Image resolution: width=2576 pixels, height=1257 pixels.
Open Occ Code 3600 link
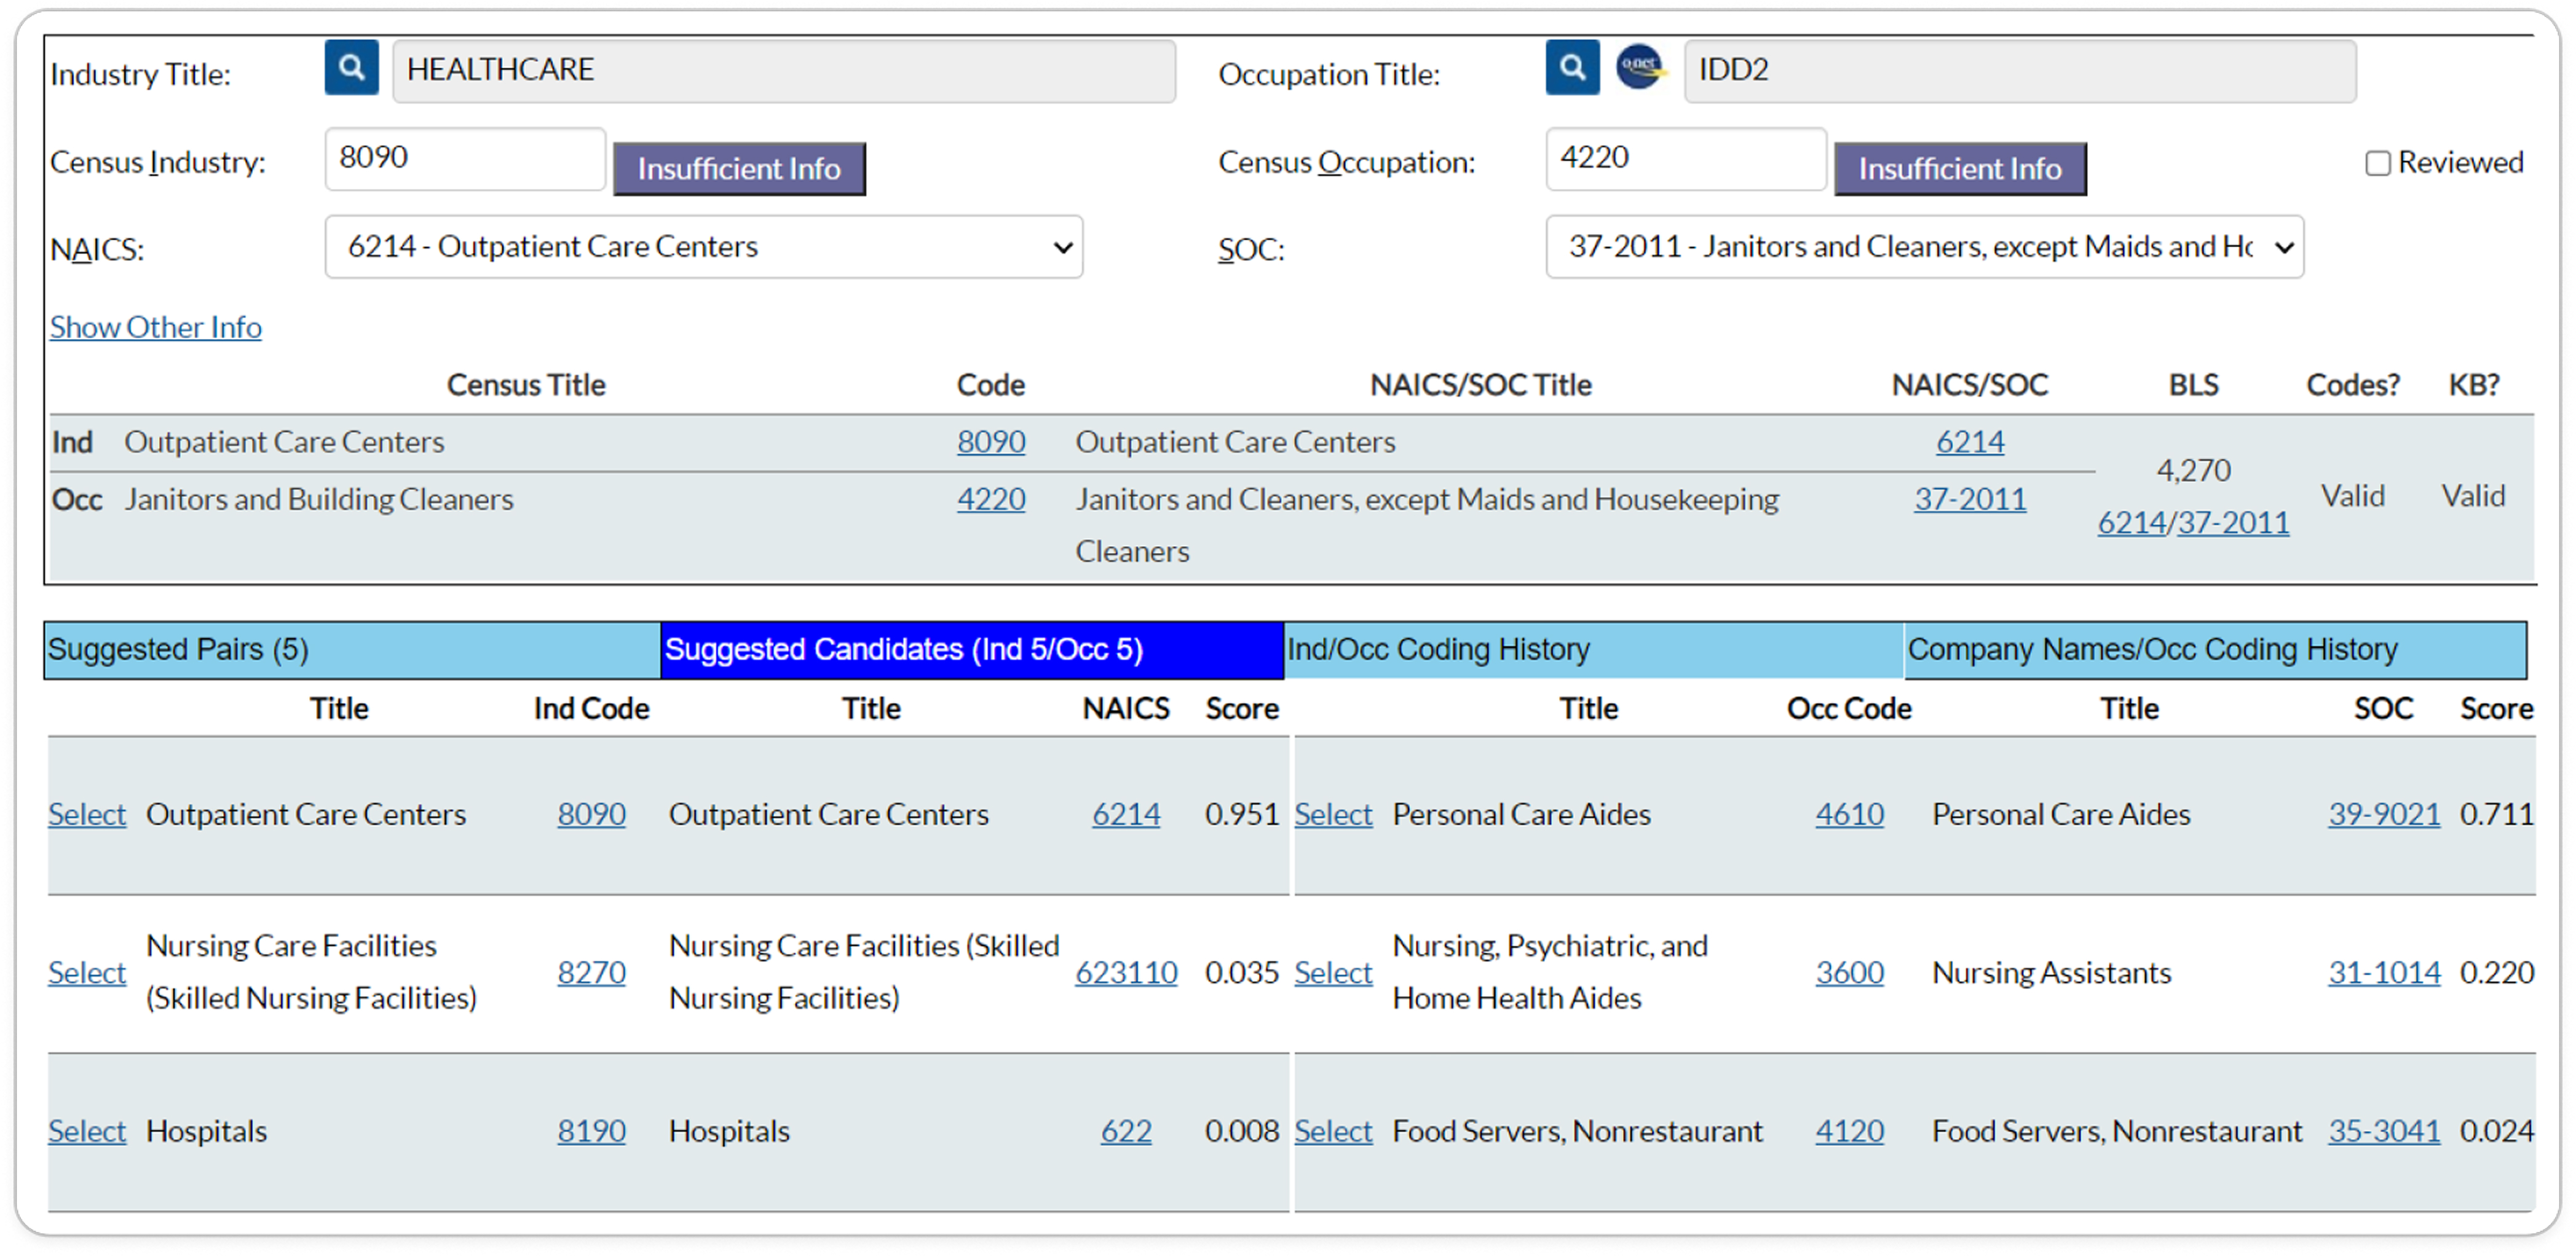coord(1849,972)
